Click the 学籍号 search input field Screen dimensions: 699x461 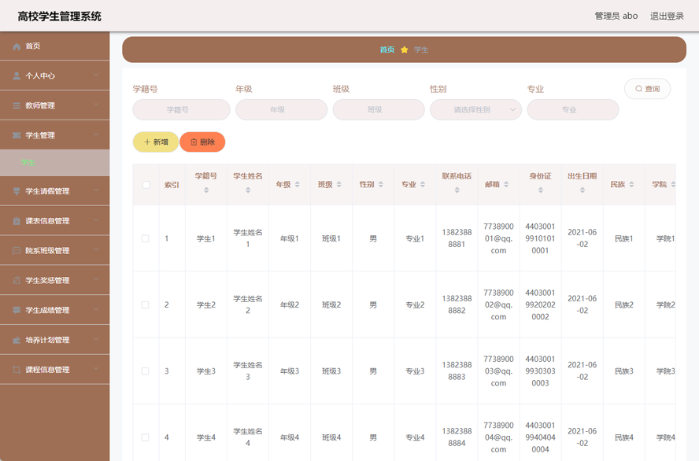click(178, 110)
